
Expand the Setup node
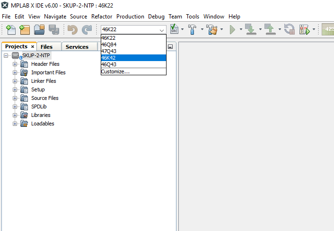[15, 89]
